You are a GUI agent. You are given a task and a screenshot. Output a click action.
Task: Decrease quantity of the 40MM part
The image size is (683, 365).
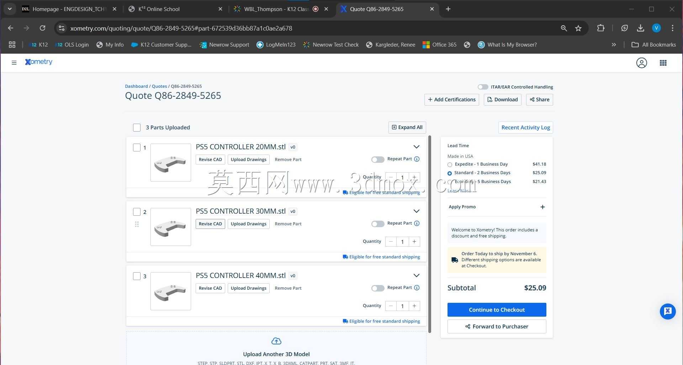point(391,306)
